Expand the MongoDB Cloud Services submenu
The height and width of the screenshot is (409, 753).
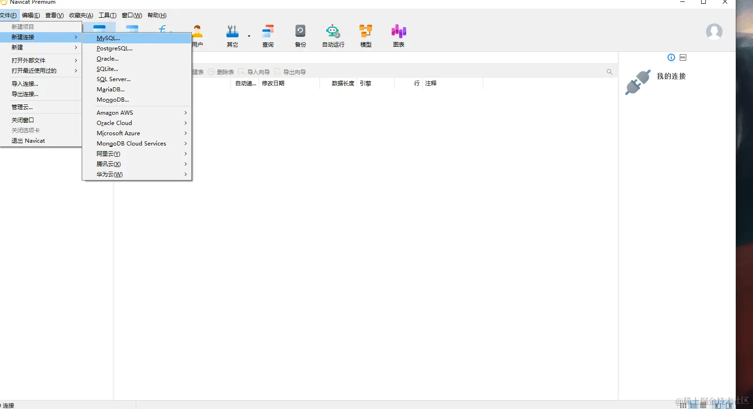click(x=137, y=144)
